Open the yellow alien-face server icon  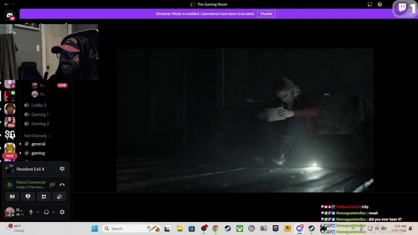[10, 148]
